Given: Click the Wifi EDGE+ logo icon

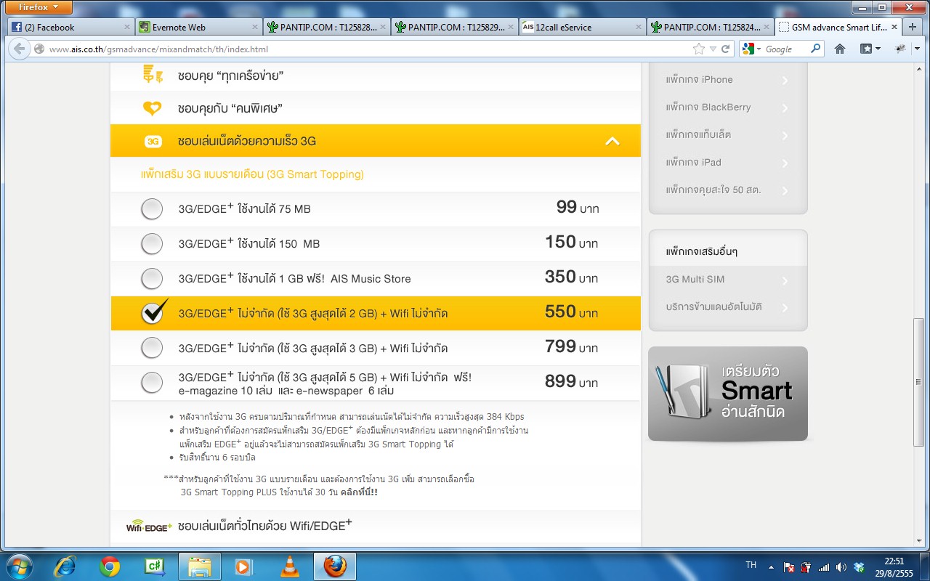Looking at the screenshot, I should tap(149, 527).
